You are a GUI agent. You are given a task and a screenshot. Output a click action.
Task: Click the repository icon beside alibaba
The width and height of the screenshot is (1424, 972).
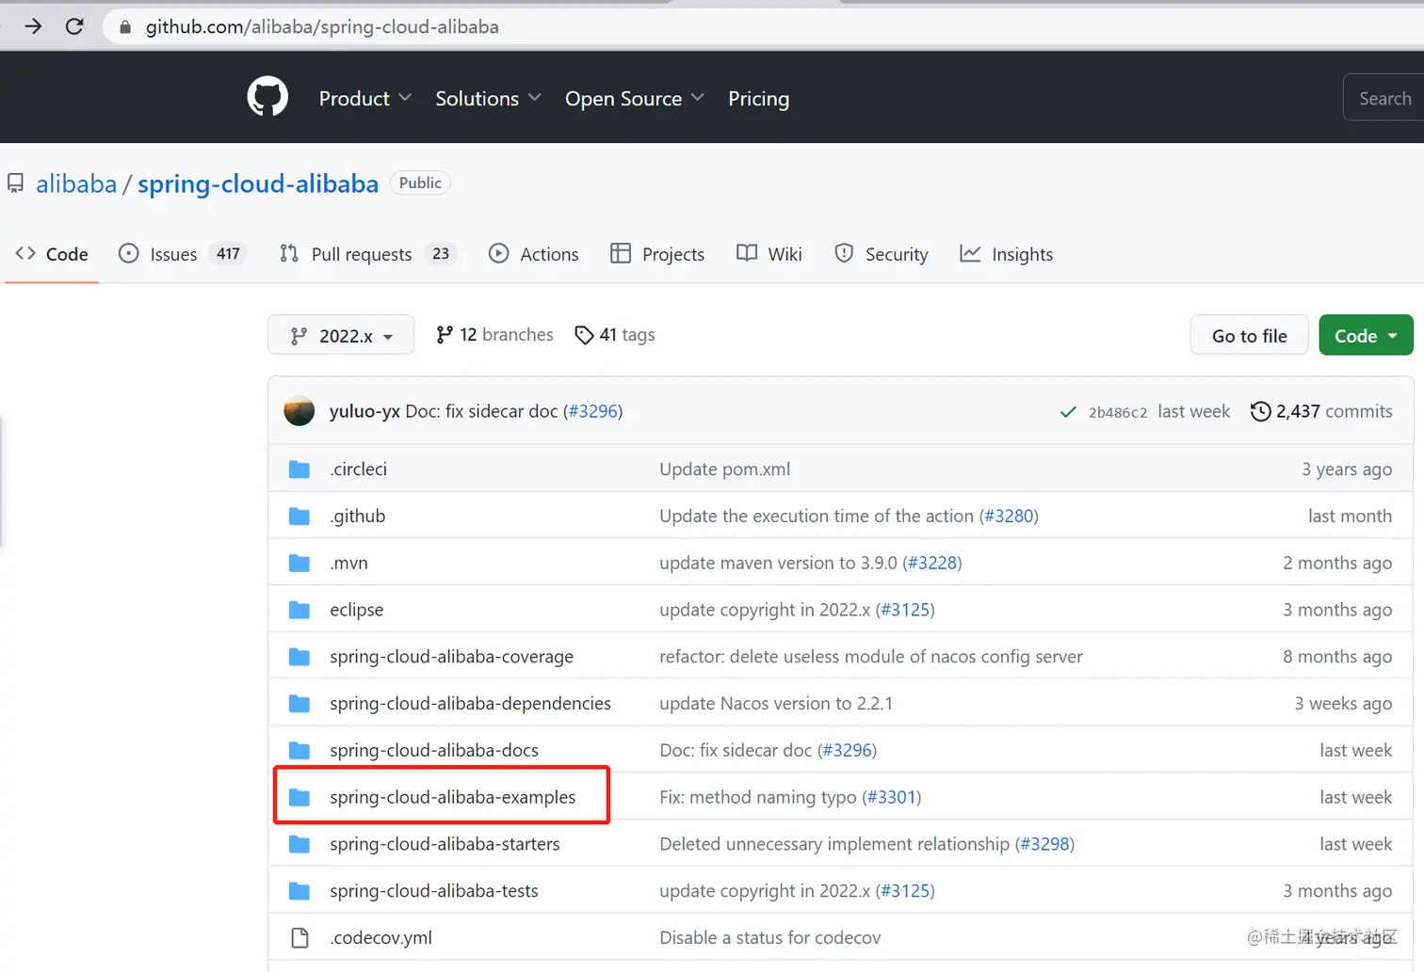pyautogui.click(x=15, y=183)
